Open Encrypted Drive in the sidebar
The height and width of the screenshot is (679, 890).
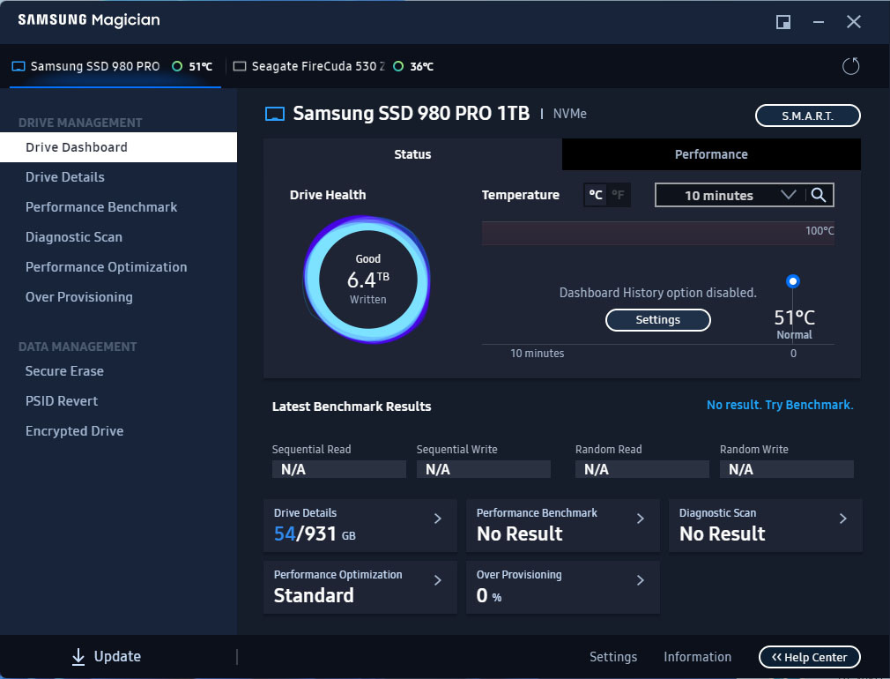(119, 431)
